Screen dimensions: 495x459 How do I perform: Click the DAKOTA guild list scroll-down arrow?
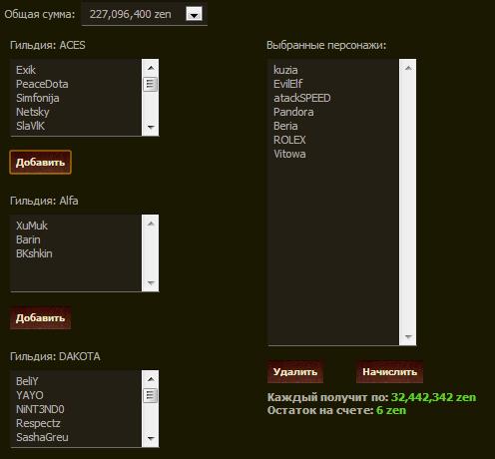151,438
